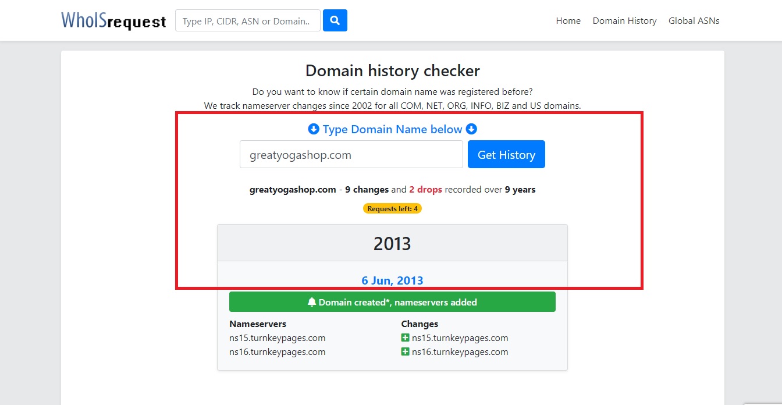Click the bell icon in green banner
The image size is (782, 405).
click(312, 302)
